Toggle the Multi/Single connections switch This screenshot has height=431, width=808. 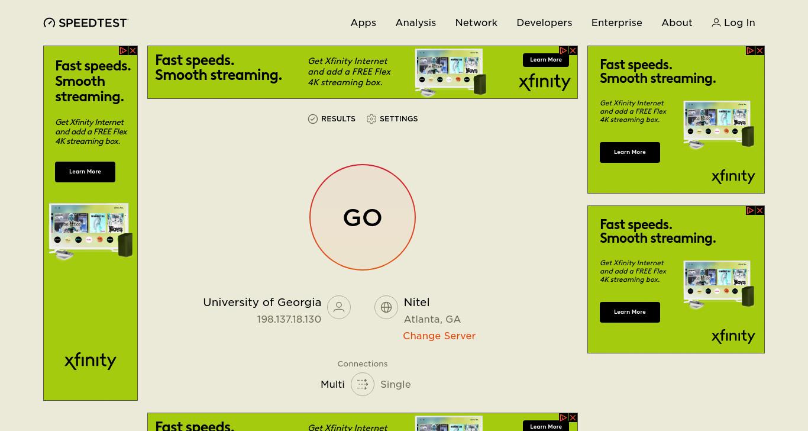click(x=363, y=384)
